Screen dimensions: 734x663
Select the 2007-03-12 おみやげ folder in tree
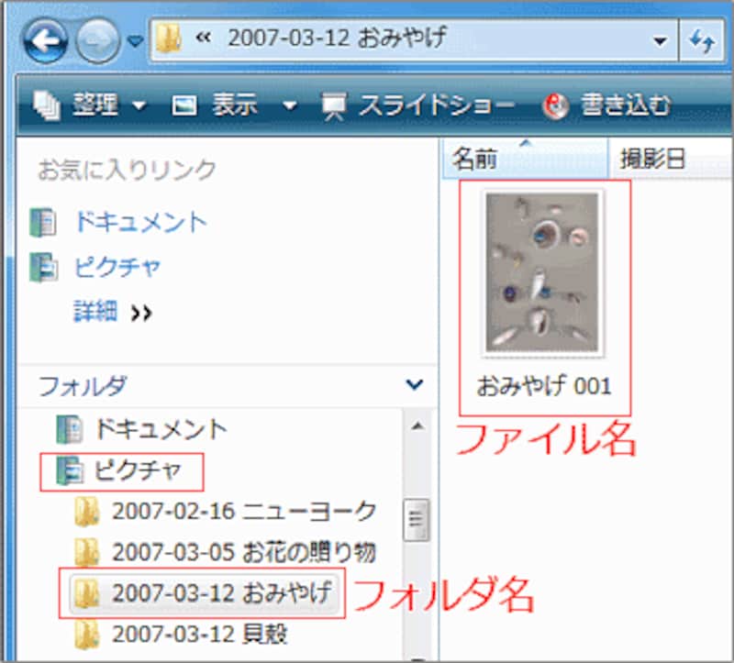[x=220, y=593]
